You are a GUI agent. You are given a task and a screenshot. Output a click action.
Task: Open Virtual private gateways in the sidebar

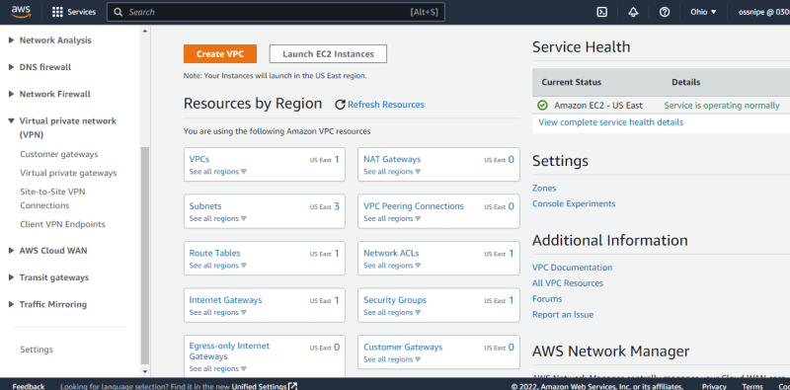click(68, 173)
